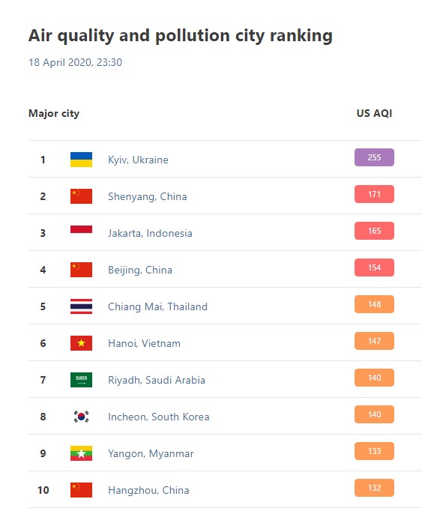Click the Saudi Arabia flag icon
The height and width of the screenshot is (511, 422).
81,380
